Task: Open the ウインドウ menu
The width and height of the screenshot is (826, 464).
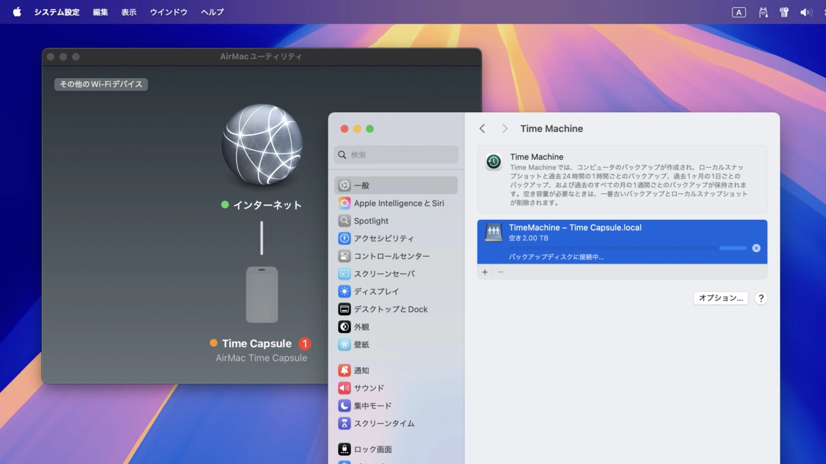Action: click(x=168, y=12)
